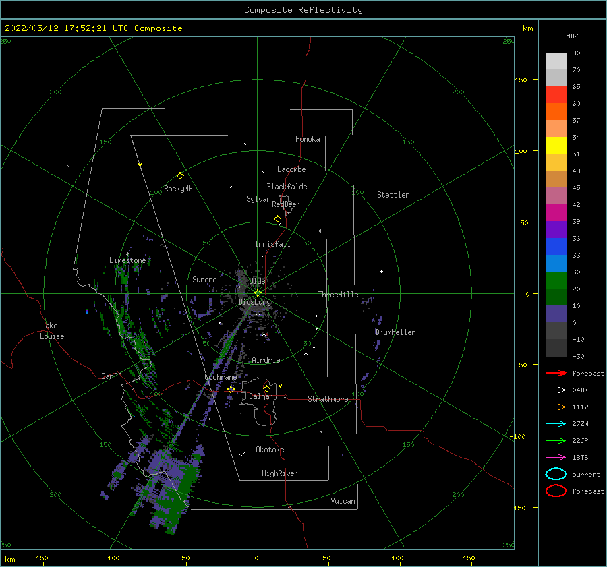The height and width of the screenshot is (567, 607).
Task: Click the green swatch between 30 and 20 dBZ
Action: click(556, 280)
